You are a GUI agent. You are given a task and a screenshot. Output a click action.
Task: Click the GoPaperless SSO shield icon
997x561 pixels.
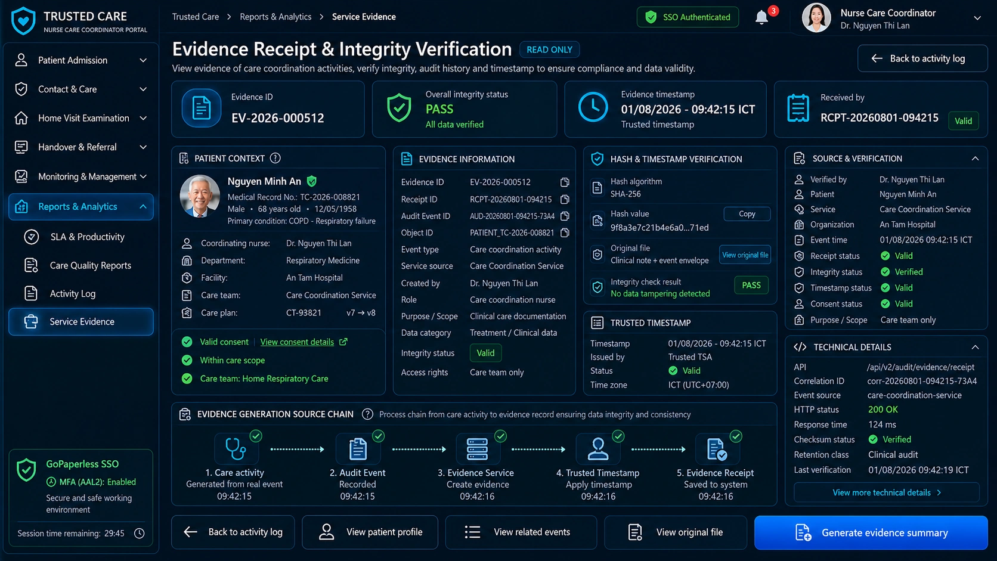26,470
